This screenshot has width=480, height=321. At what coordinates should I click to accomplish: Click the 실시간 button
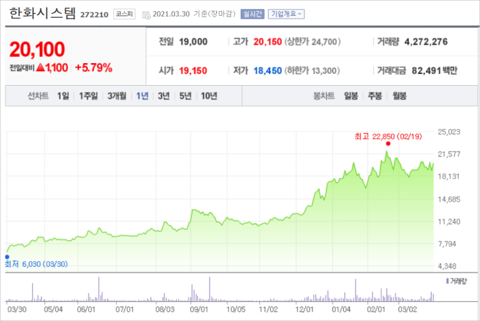(x=252, y=14)
